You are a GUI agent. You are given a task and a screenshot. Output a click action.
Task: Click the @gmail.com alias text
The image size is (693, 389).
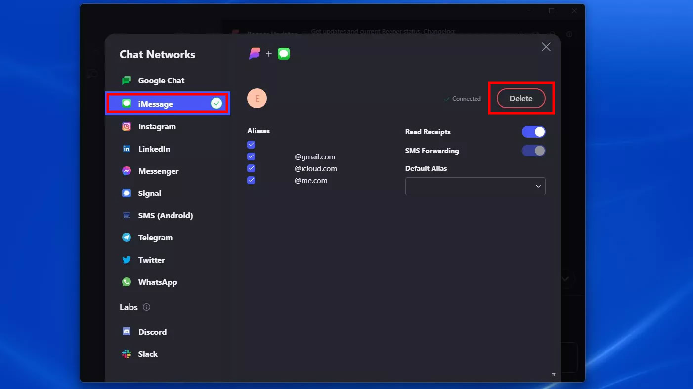click(315, 157)
